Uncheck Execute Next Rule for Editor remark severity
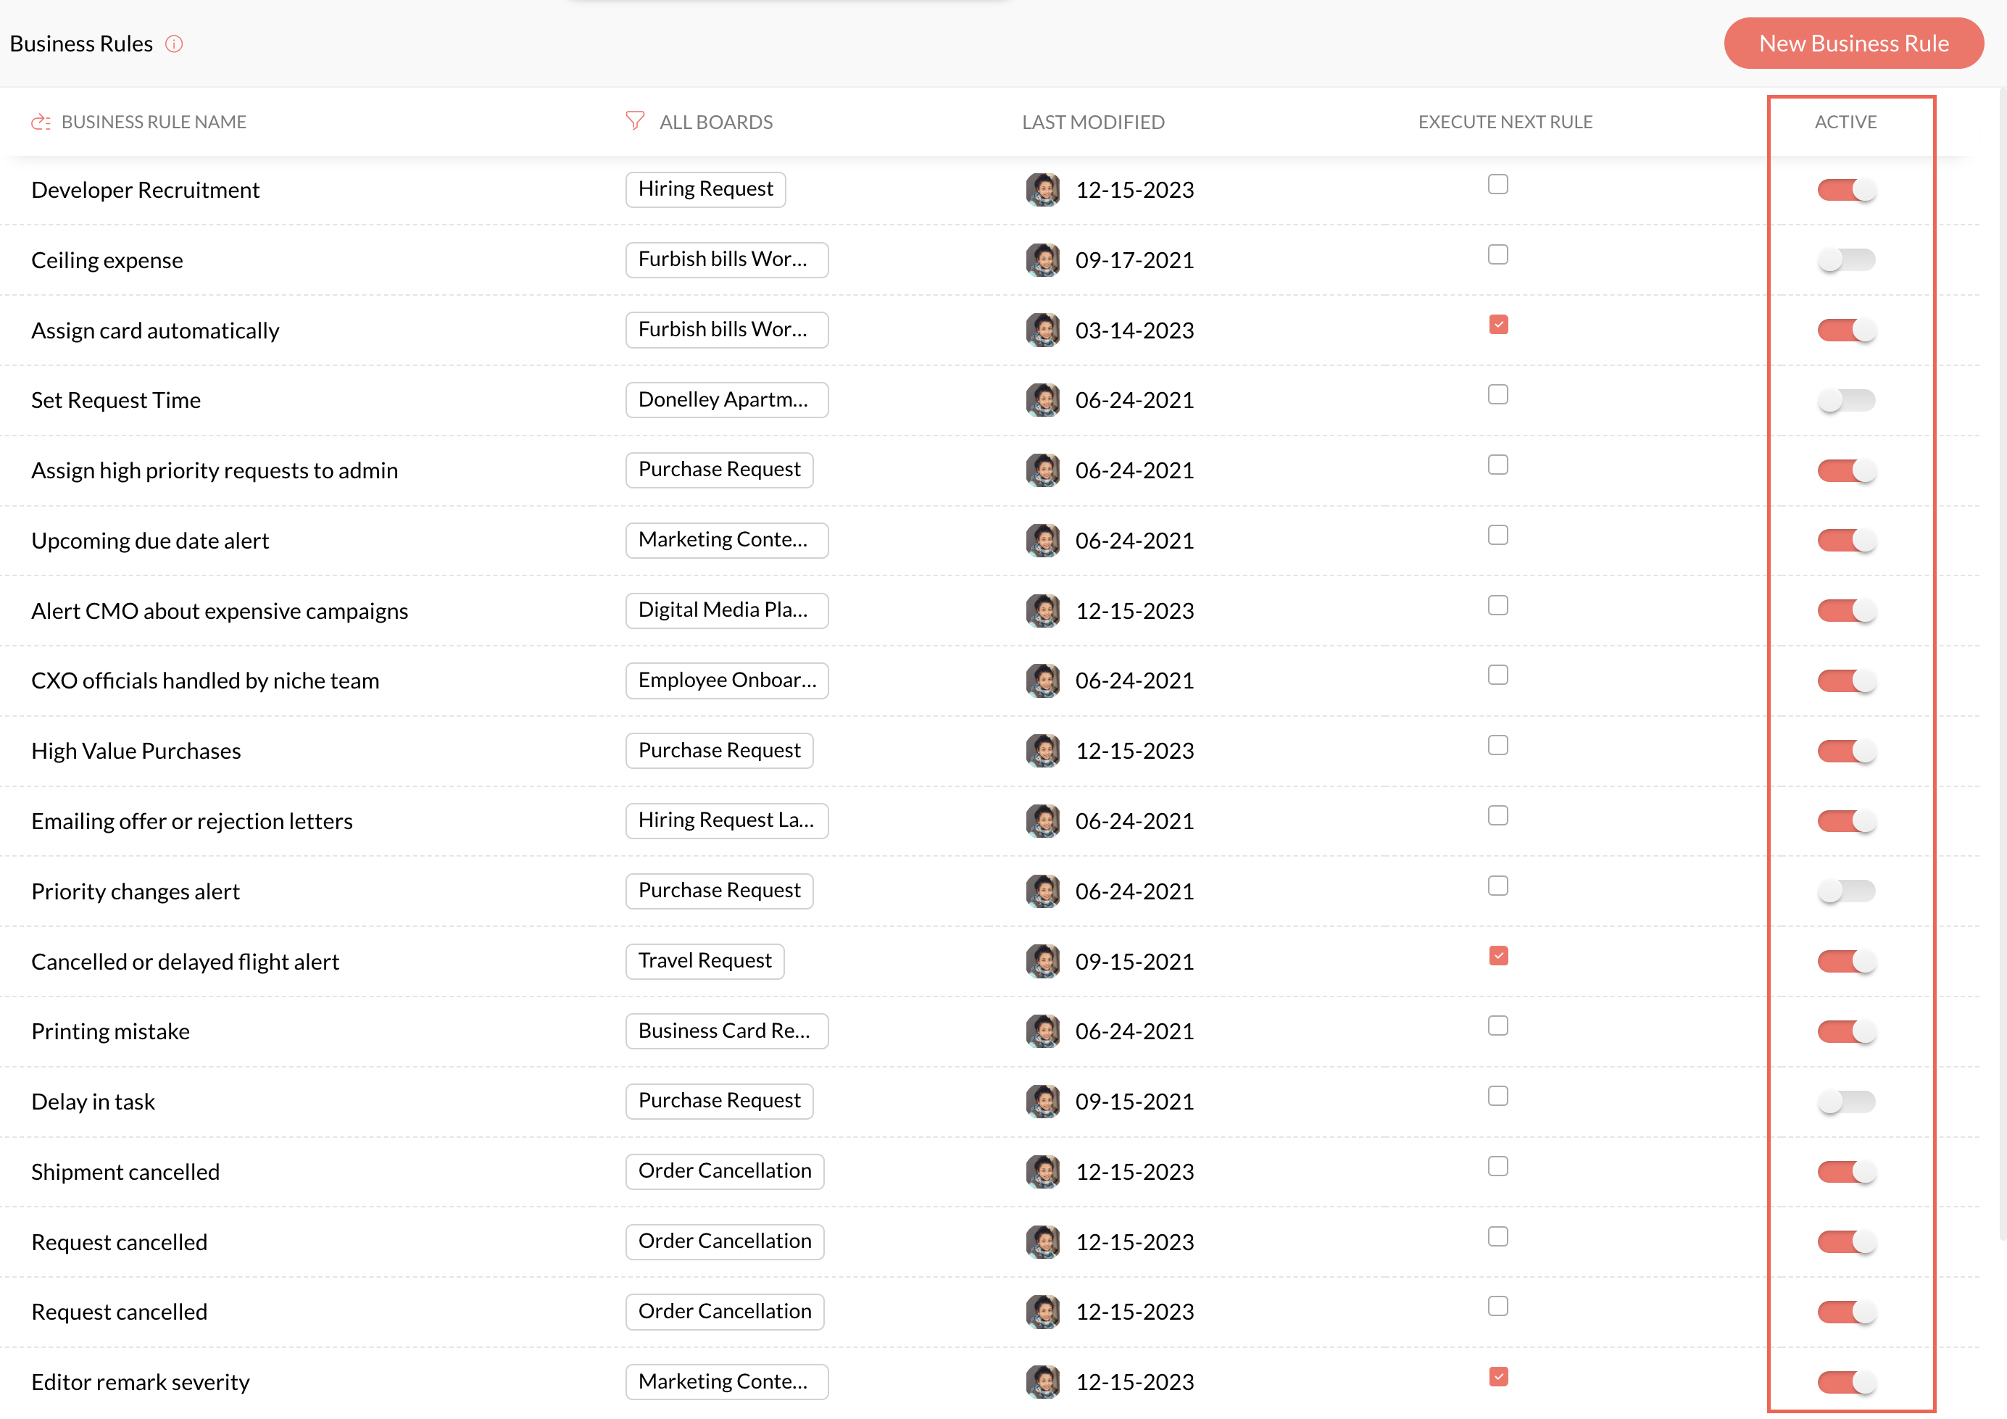2007x1419 pixels. (x=1498, y=1377)
